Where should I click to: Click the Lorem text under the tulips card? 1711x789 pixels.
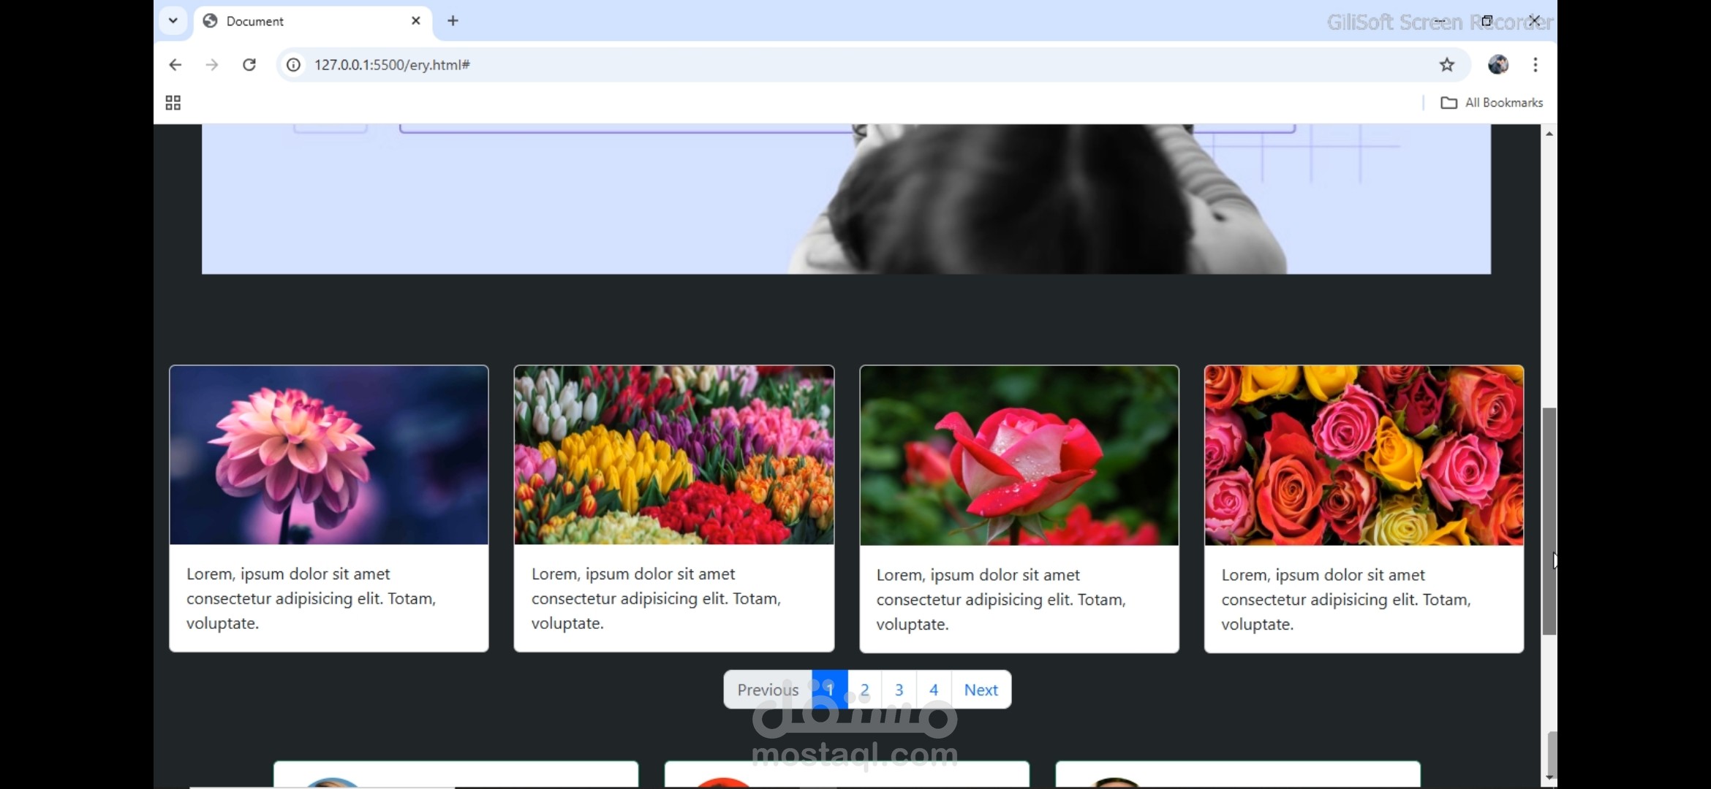point(656,598)
